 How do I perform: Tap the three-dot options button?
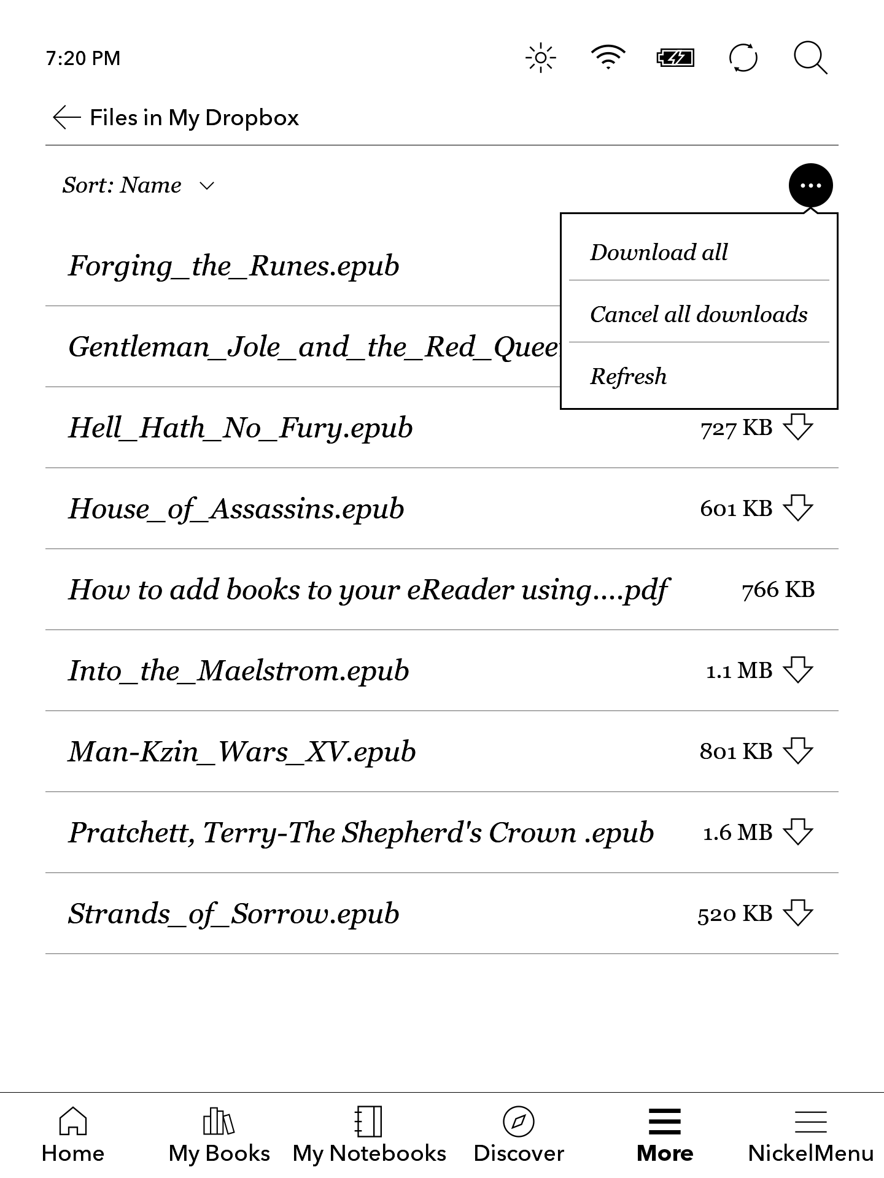pos(810,185)
